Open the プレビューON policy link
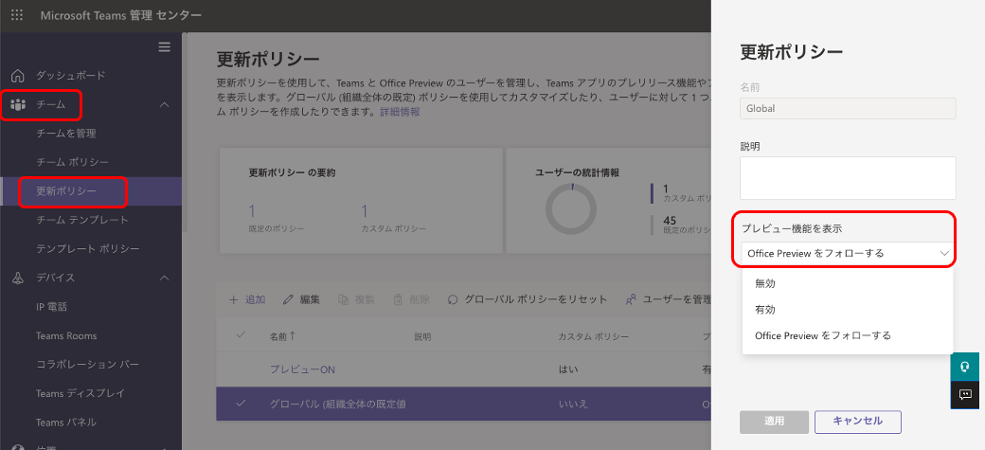Viewport: 985px width, 450px height. (303, 369)
